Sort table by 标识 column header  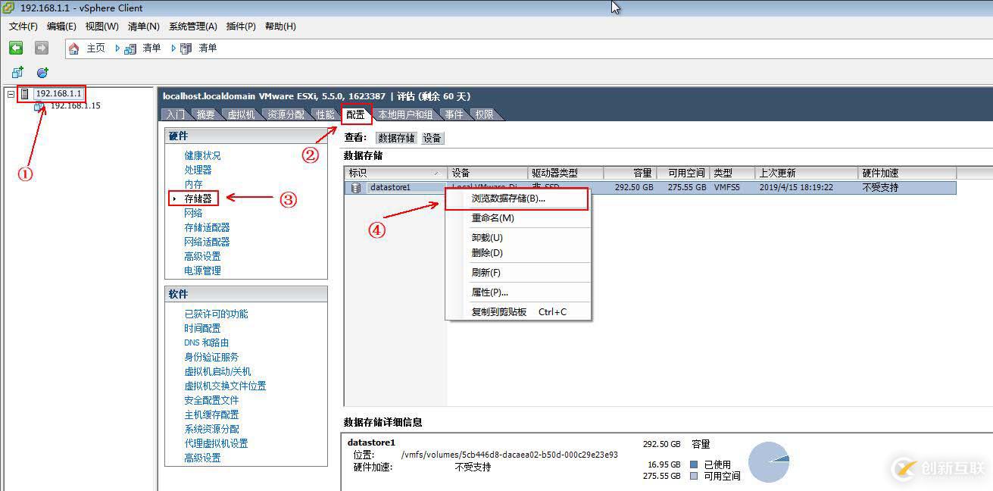pyautogui.click(x=396, y=173)
